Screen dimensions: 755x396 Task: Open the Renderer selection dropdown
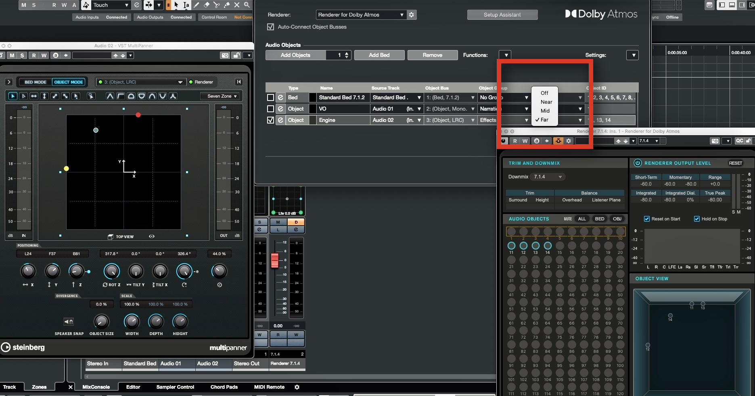(x=360, y=15)
